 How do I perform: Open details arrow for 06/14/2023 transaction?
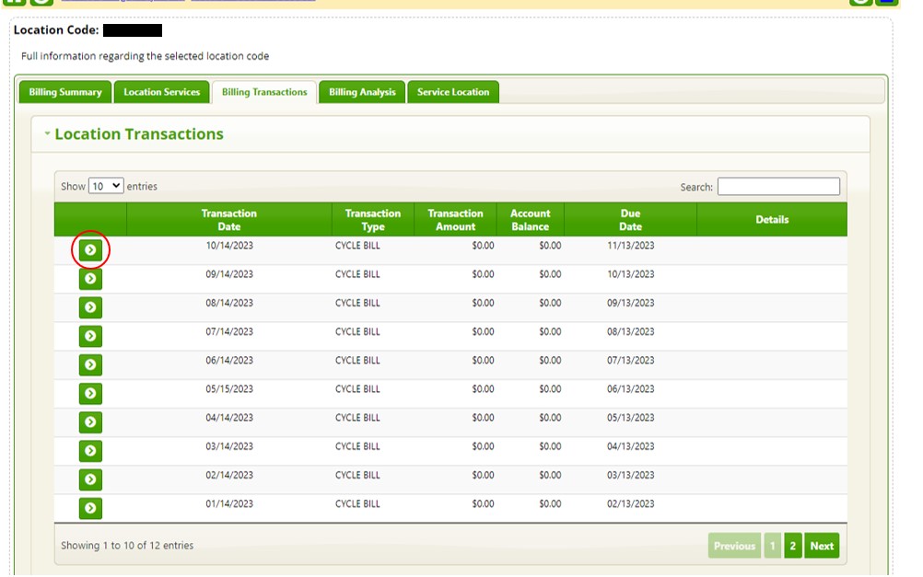[90, 364]
